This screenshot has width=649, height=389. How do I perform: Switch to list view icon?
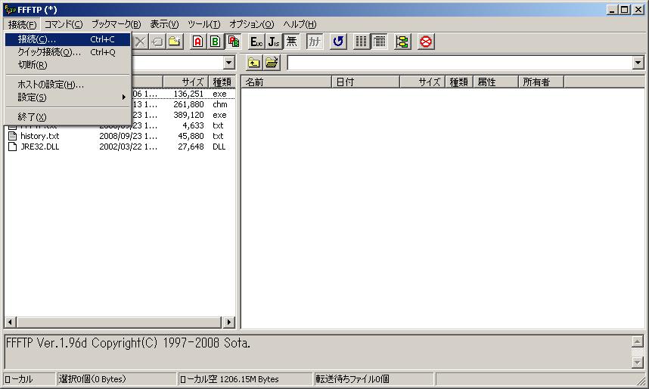[x=362, y=42]
